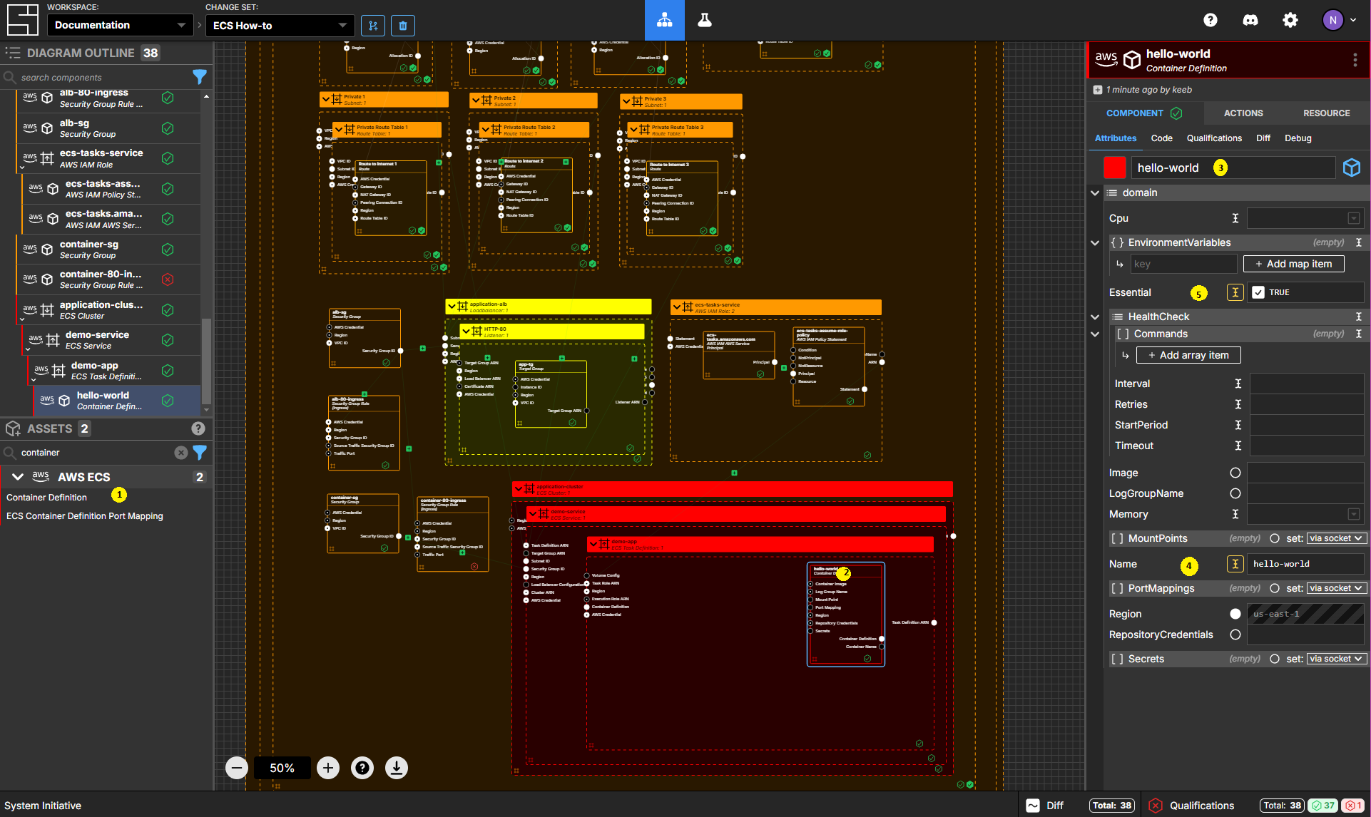
Task: Select application-clus... ECS Cluster outline item
Action: 108,310
